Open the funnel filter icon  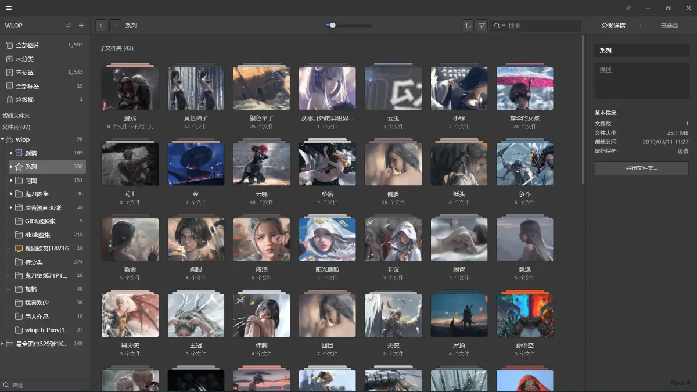pyautogui.click(x=482, y=26)
